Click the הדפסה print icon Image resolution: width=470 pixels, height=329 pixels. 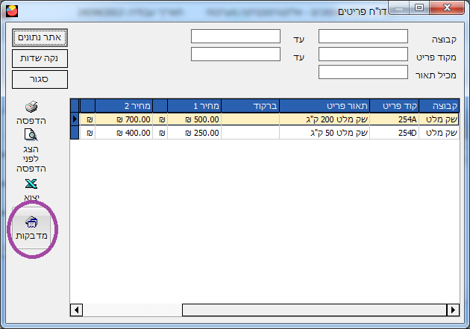[31, 107]
